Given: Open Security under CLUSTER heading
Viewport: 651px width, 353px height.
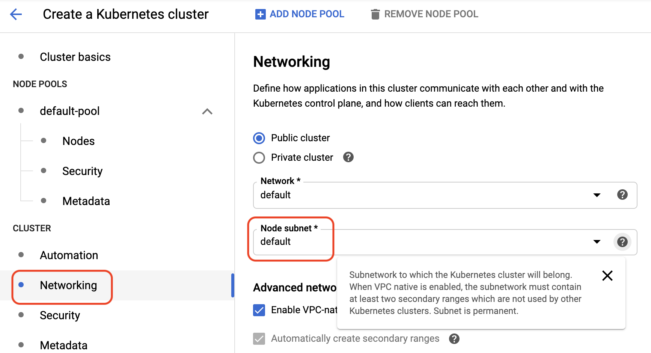Looking at the screenshot, I should [60, 315].
